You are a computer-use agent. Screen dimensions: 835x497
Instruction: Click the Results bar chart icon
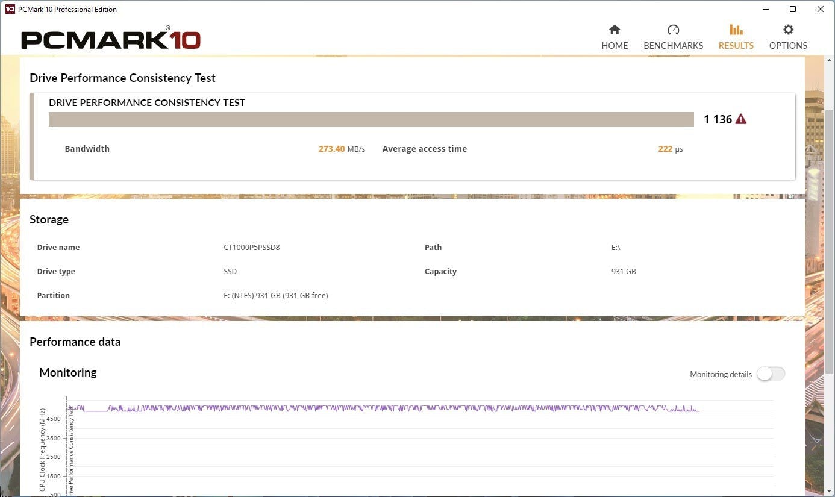pyautogui.click(x=736, y=30)
